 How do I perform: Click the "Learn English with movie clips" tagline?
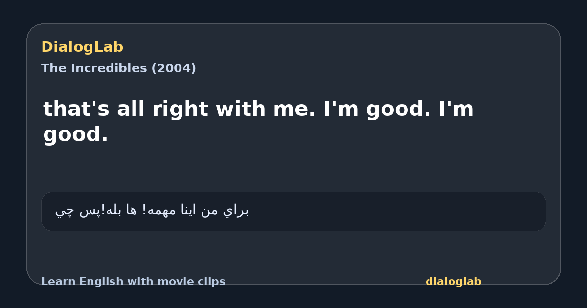[133, 282]
